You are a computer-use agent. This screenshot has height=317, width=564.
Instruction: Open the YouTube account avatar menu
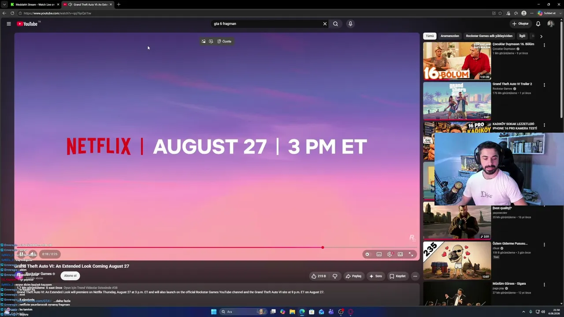(550, 24)
